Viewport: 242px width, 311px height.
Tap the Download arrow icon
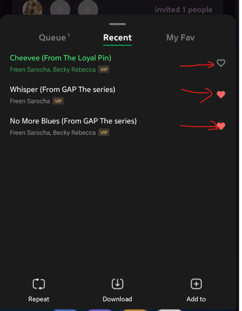tap(117, 284)
